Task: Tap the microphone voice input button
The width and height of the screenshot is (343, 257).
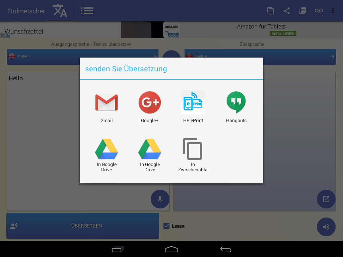Action: (160, 199)
